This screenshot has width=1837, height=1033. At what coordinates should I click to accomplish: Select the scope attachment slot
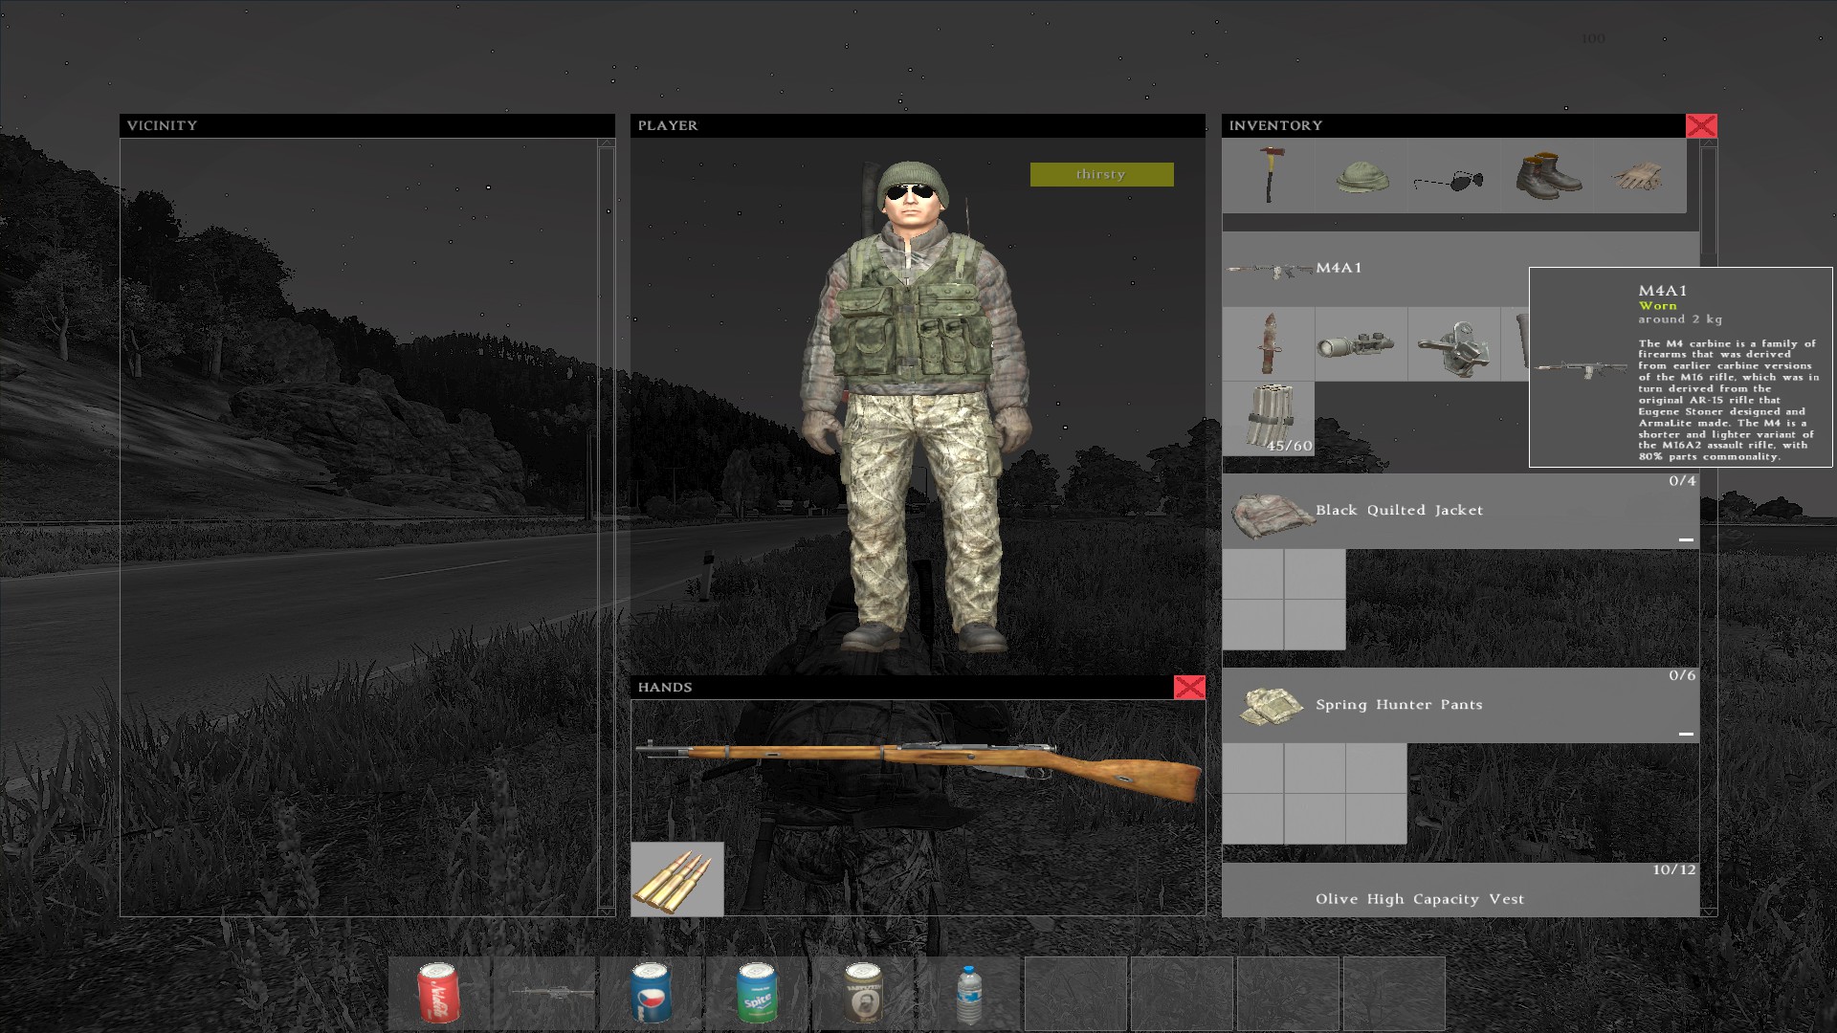1361,344
